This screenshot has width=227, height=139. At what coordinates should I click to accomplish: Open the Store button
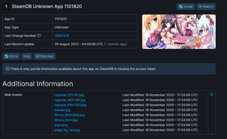pos(11,56)
